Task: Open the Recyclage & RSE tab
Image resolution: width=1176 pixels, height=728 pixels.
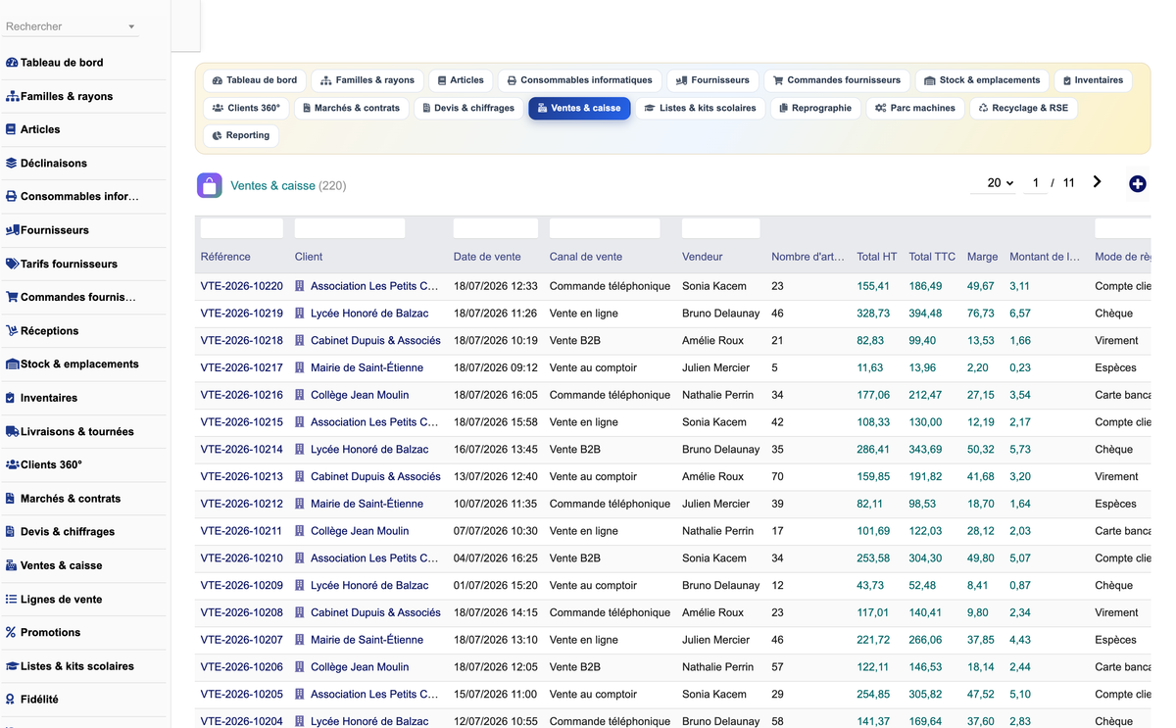Action: (x=1023, y=108)
